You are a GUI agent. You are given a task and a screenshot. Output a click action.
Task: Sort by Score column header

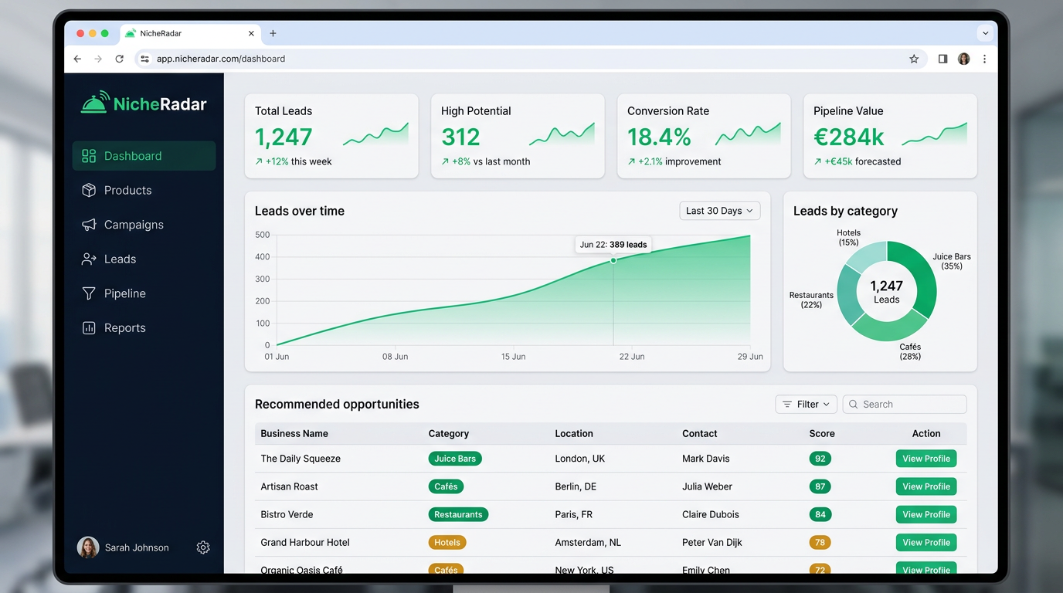822,434
